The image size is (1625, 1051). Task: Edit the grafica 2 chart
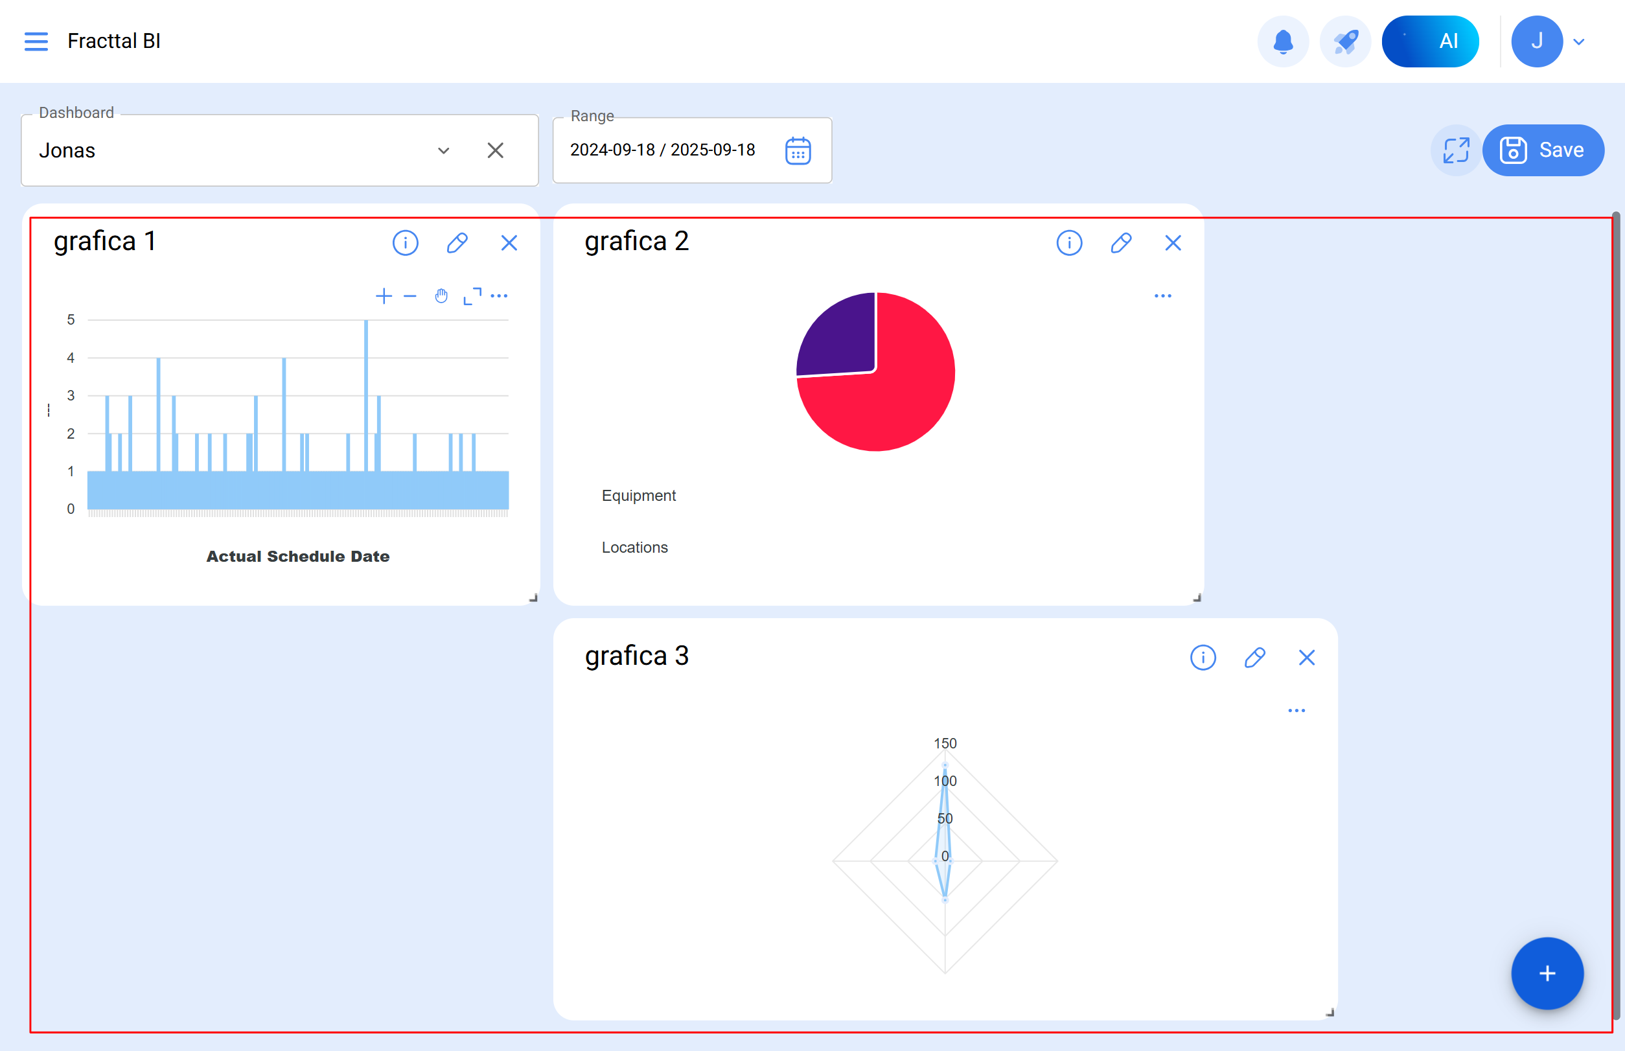(1121, 243)
